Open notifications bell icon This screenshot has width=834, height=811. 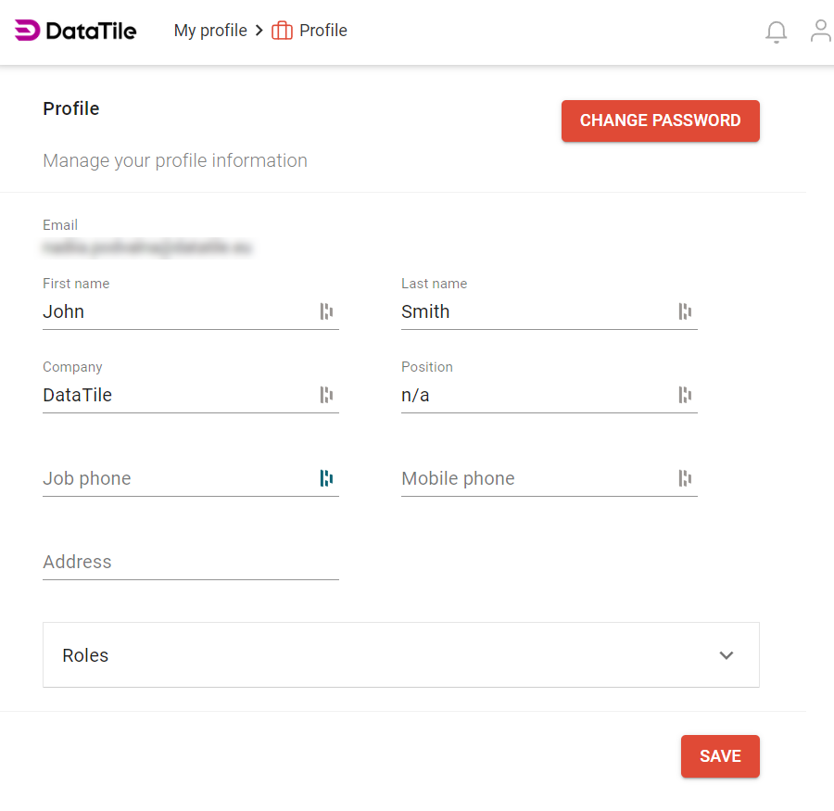[776, 32]
